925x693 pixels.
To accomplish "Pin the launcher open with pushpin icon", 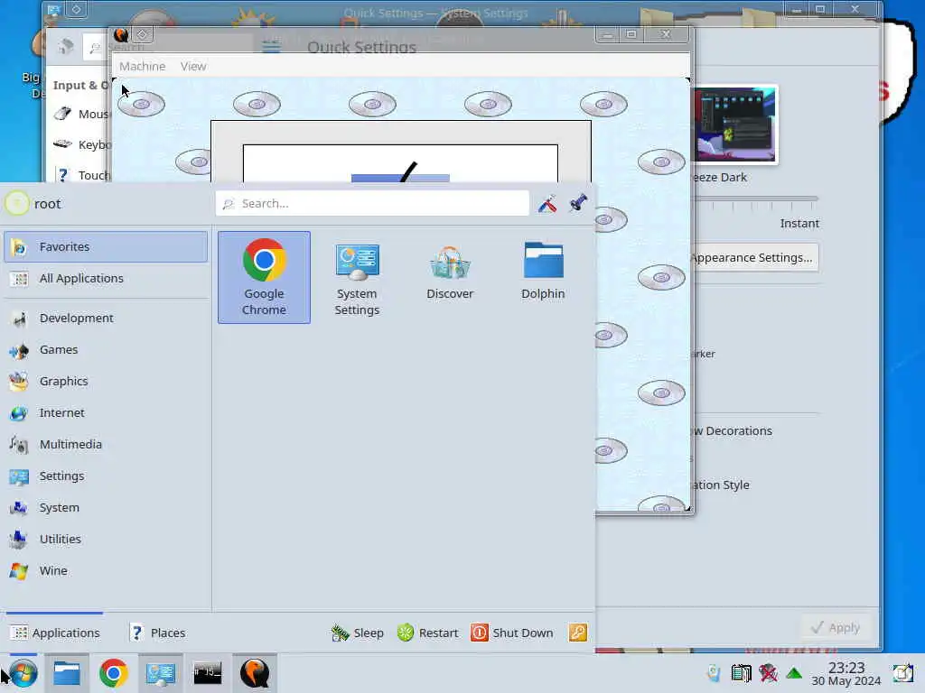I will pos(577,203).
